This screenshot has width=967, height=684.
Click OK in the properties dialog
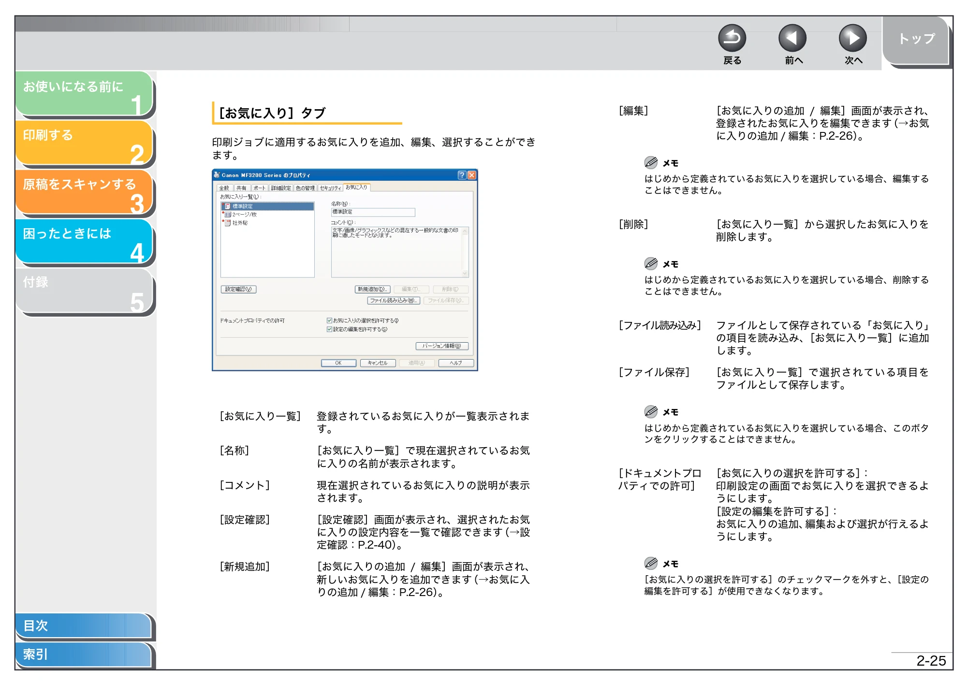click(x=338, y=363)
